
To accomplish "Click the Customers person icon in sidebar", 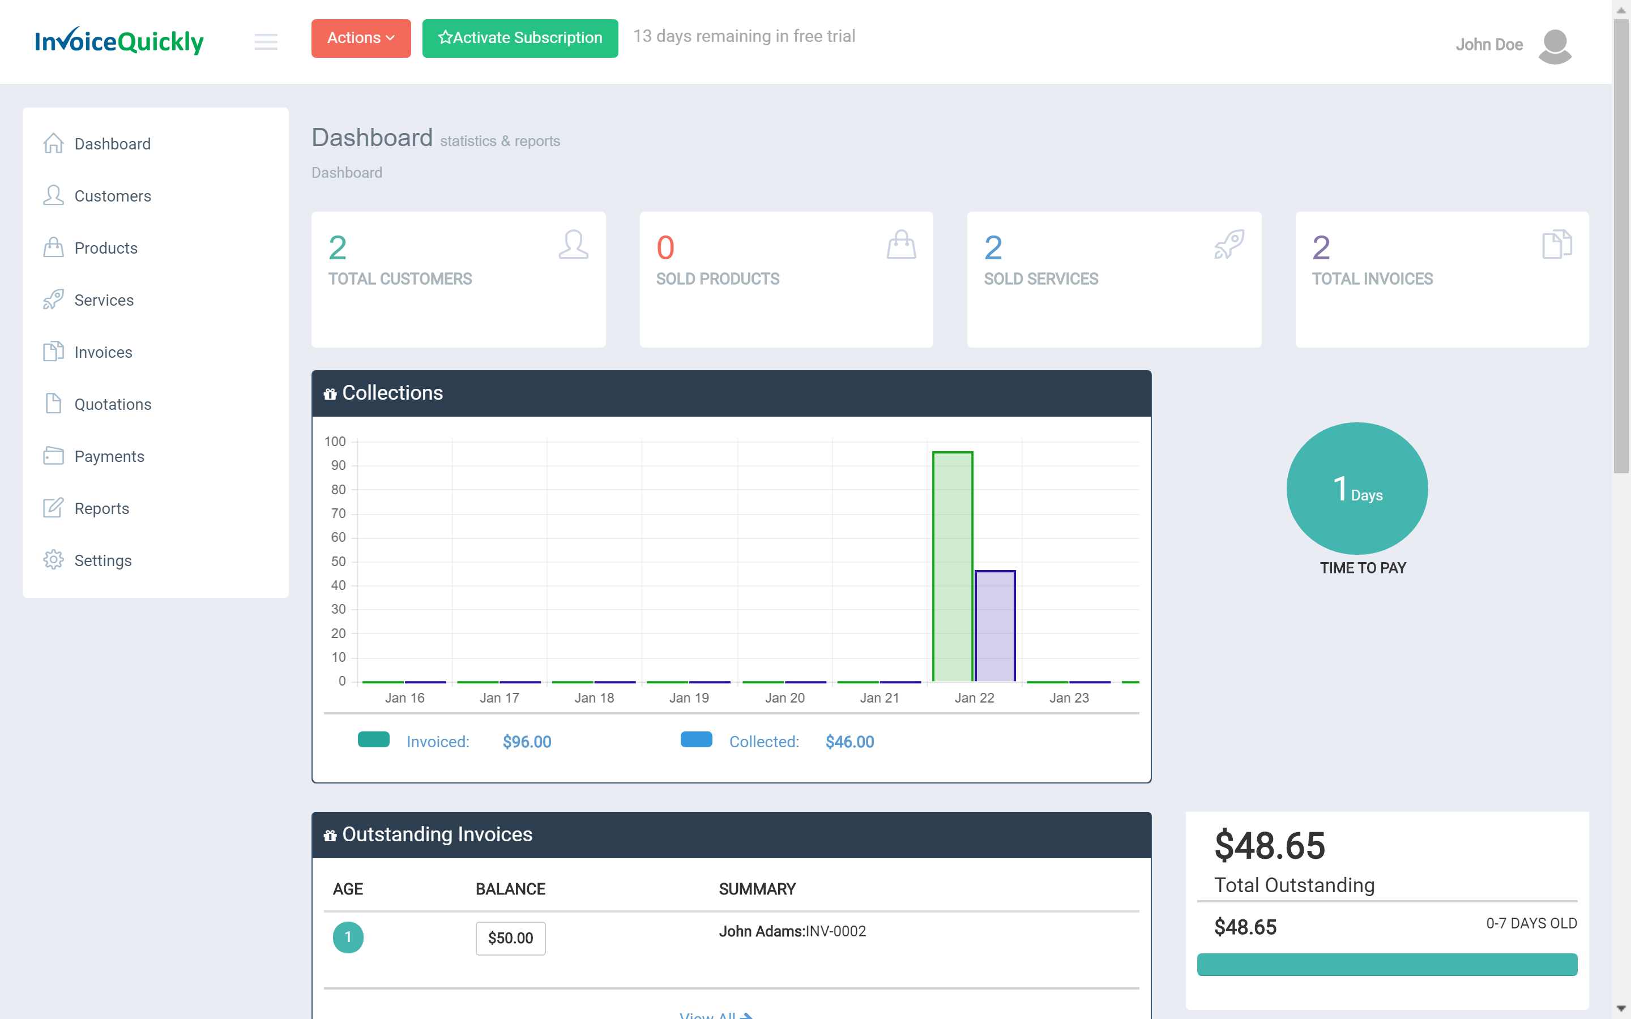I will 53,195.
